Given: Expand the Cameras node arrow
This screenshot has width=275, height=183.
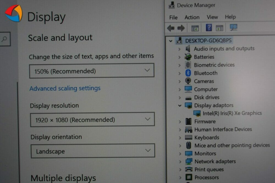Looking at the screenshot, I should [x=179, y=81].
